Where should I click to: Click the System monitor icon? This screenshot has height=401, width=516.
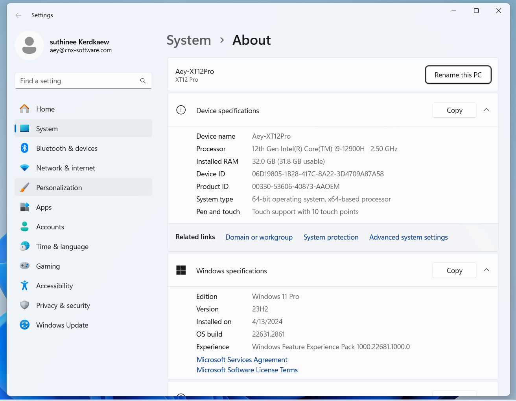24,128
